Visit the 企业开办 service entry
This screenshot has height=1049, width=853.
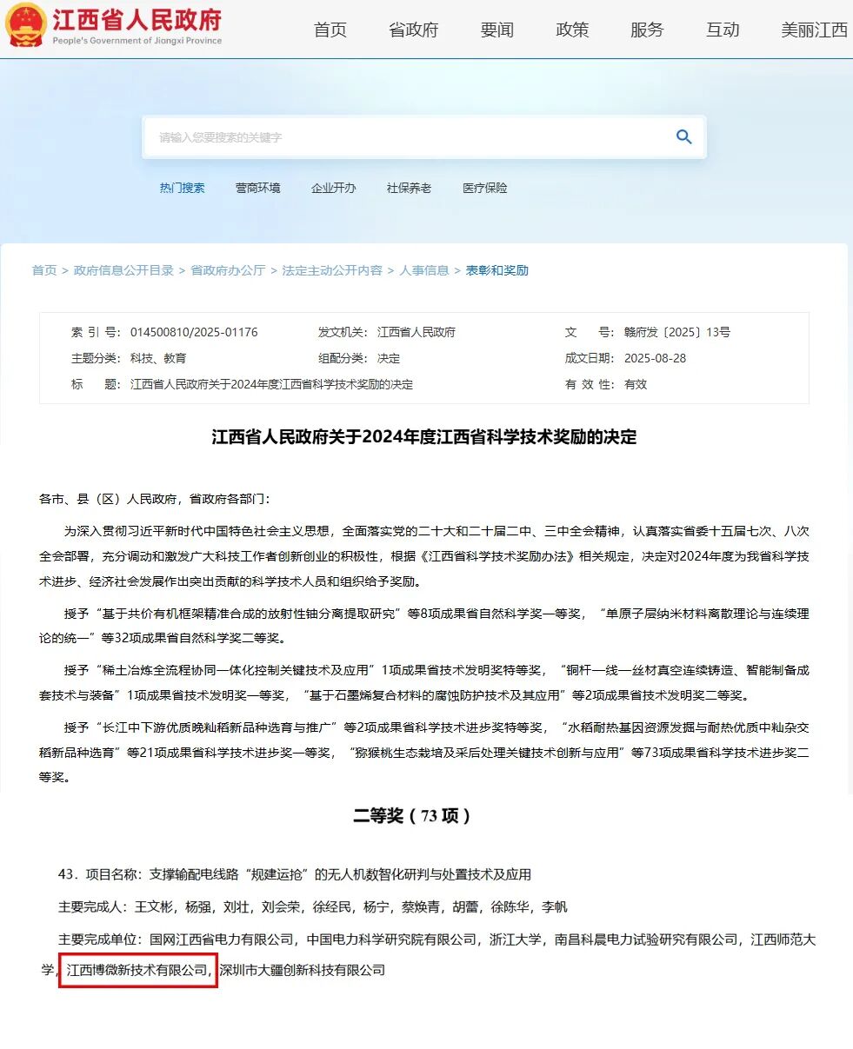tap(334, 189)
